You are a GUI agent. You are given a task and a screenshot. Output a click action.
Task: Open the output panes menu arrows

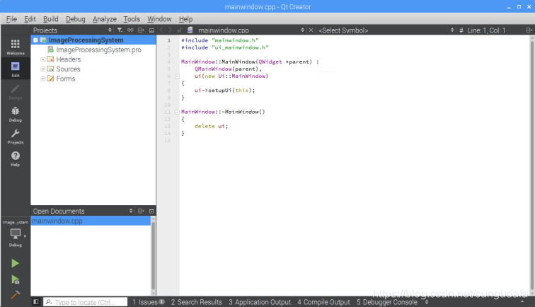click(427, 302)
